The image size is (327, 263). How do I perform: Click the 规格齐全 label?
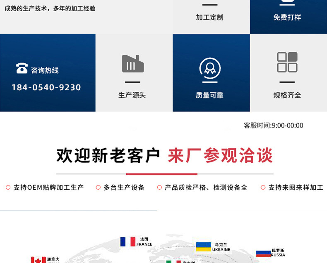(287, 95)
